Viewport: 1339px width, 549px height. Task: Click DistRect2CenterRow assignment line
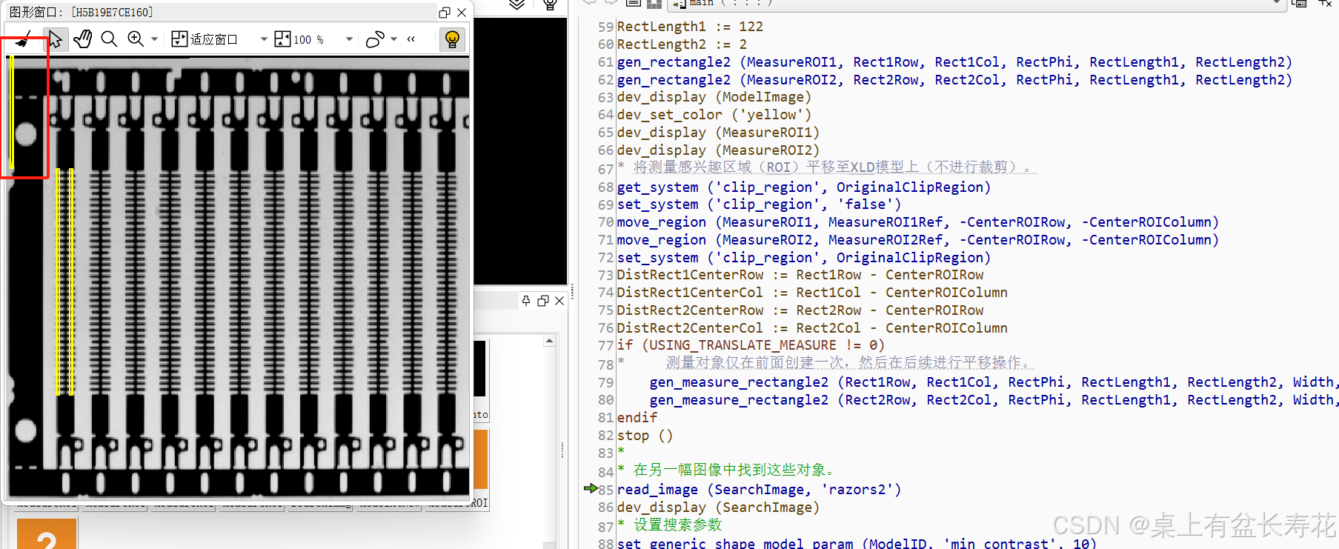[800, 310]
